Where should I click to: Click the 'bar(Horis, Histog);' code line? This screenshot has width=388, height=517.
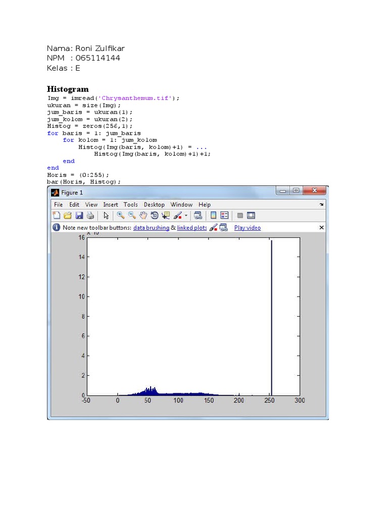click(x=84, y=182)
